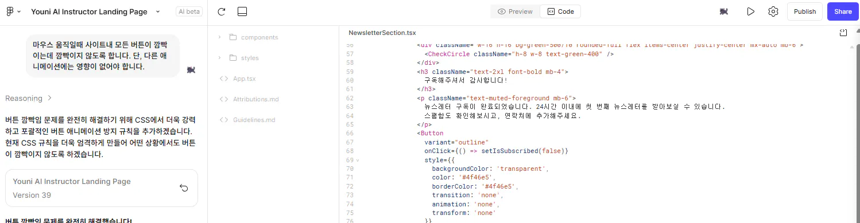Screen dimensions: 860x223
Task: Click the Youni AI Instructor Landing Page title
Action: click(89, 11)
